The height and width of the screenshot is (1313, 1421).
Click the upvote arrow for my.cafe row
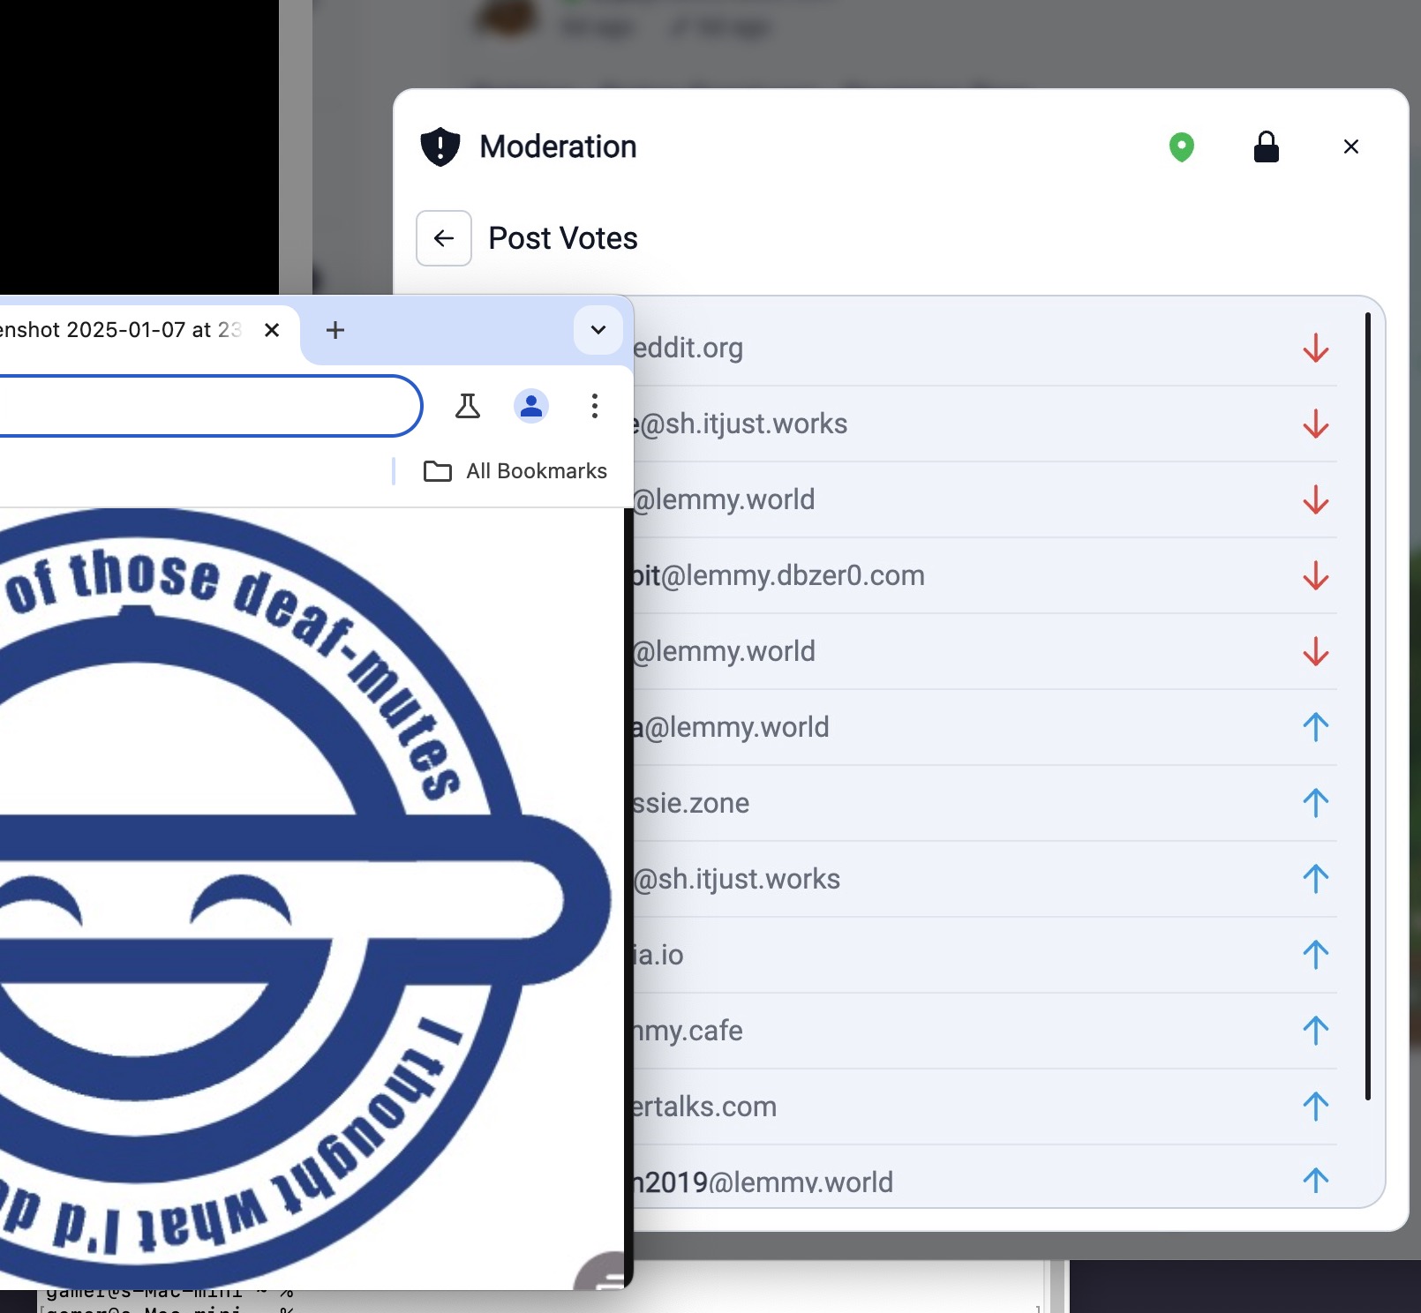(x=1315, y=1031)
